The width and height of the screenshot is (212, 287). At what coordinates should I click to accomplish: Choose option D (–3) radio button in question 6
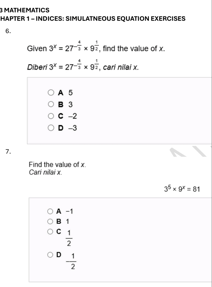(51, 129)
